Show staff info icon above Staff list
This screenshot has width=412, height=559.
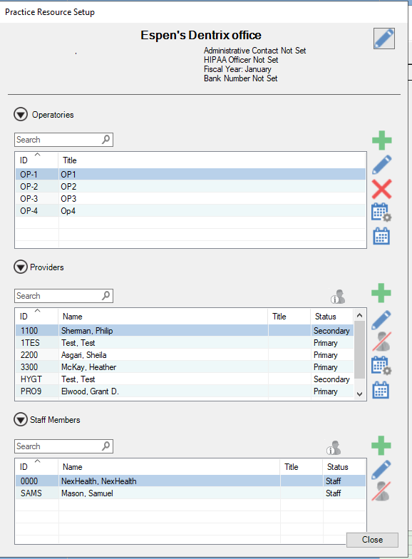(334, 448)
